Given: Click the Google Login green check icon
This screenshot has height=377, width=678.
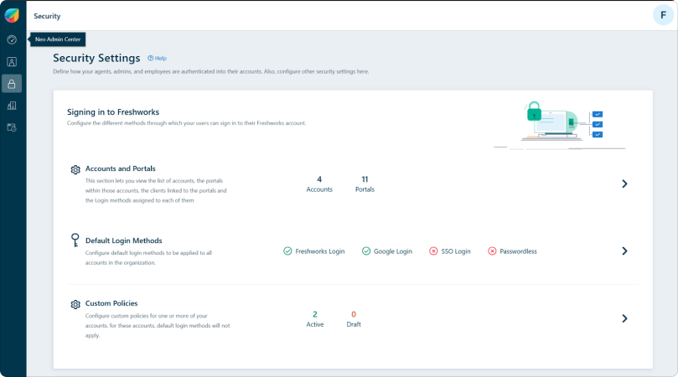Looking at the screenshot, I should click(x=366, y=251).
